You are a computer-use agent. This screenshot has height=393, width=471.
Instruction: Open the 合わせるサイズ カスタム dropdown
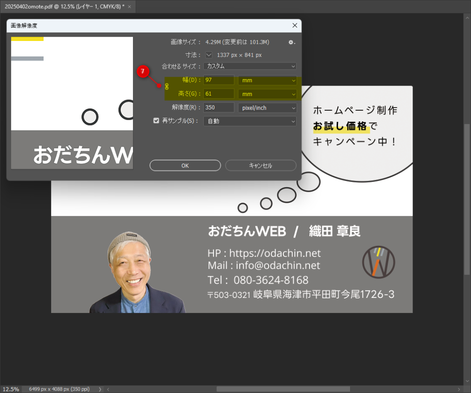pyautogui.click(x=250, y=66)
